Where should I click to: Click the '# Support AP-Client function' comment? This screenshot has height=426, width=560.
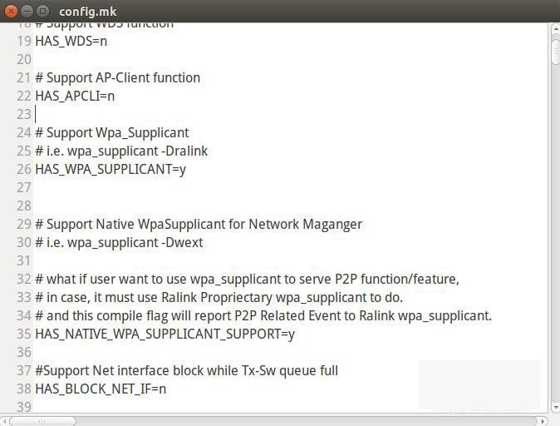[117, 77]
